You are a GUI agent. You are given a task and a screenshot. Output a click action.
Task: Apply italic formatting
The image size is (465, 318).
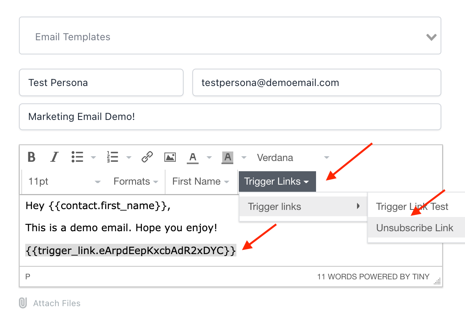(54, 157)
